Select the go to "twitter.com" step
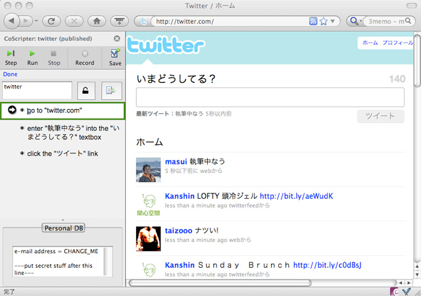This screenshot has height=296, width=421. tap(62, 111)
